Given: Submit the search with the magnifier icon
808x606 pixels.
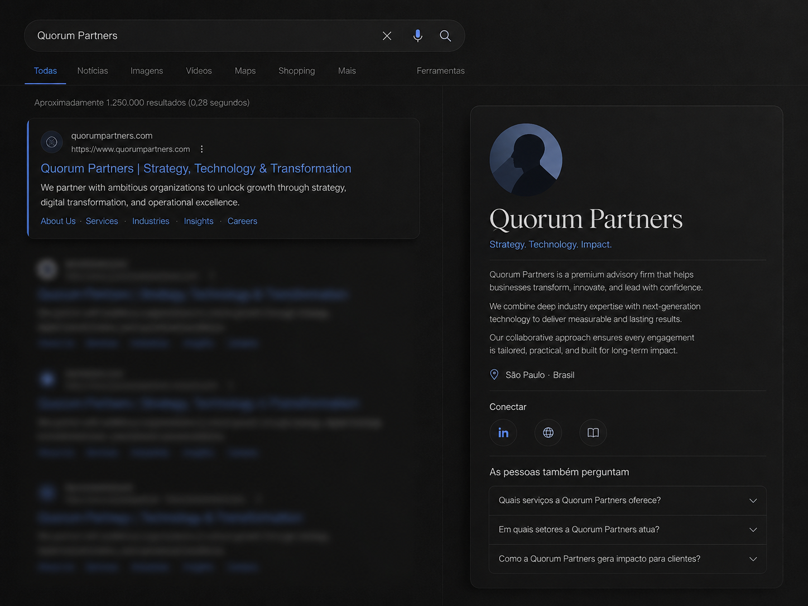Looking at the screenshot, I should point(445,36).
